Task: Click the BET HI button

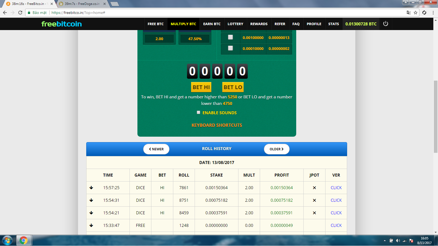Action: click(201, 87)
